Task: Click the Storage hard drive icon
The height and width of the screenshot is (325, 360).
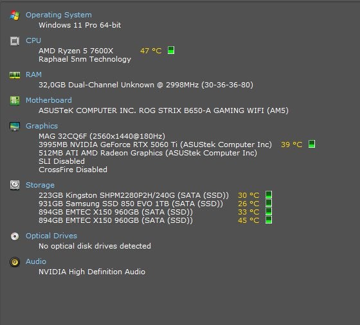Action: tap(15, 185)
